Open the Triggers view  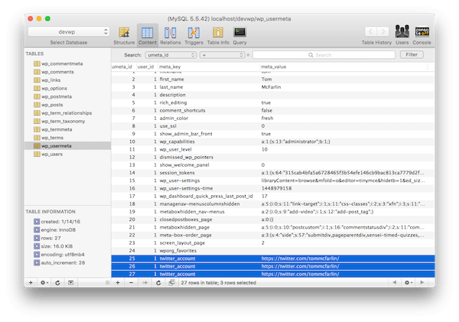coord(194,35)
